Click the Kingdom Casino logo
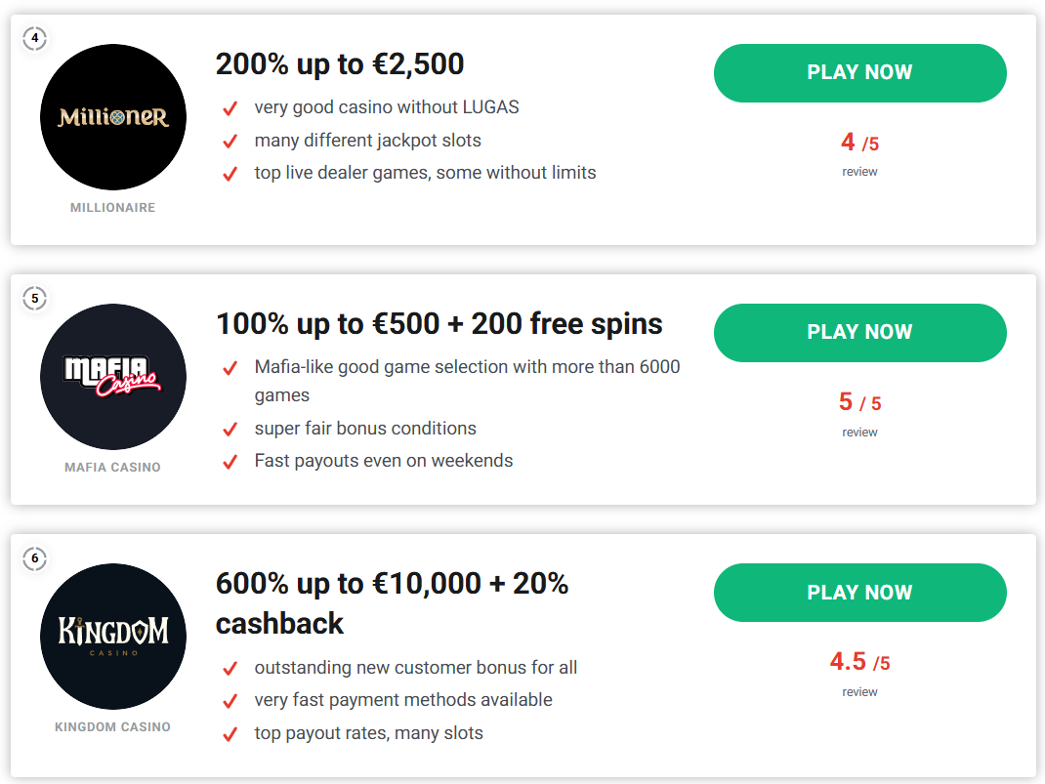Viewport: 1045px width, 784px height. point(113,637)
